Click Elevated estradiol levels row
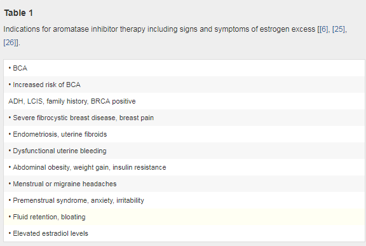 pos(184,233)
